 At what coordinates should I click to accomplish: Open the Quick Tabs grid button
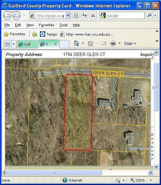click(x=7, y=44)
